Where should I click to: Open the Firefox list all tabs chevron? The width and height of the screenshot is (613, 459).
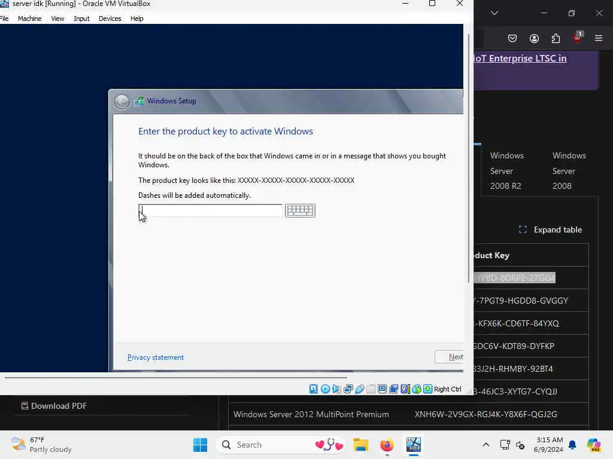coord(494,13)
